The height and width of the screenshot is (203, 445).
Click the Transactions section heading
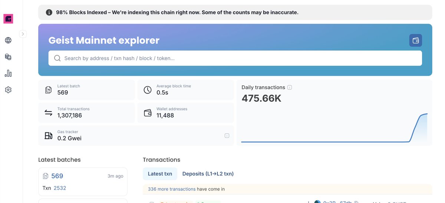pos(161,160)
